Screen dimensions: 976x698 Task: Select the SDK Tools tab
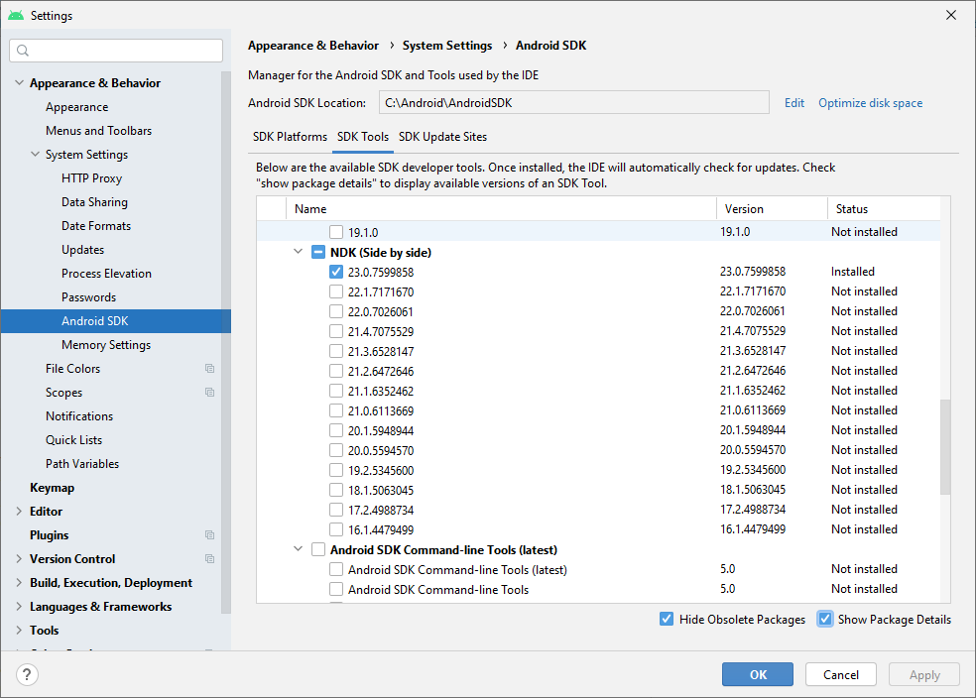click(363, 137)
